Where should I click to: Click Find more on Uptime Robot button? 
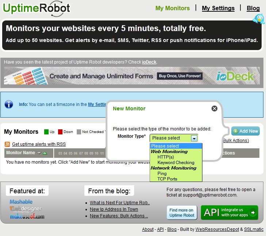[x=182, y=213]
